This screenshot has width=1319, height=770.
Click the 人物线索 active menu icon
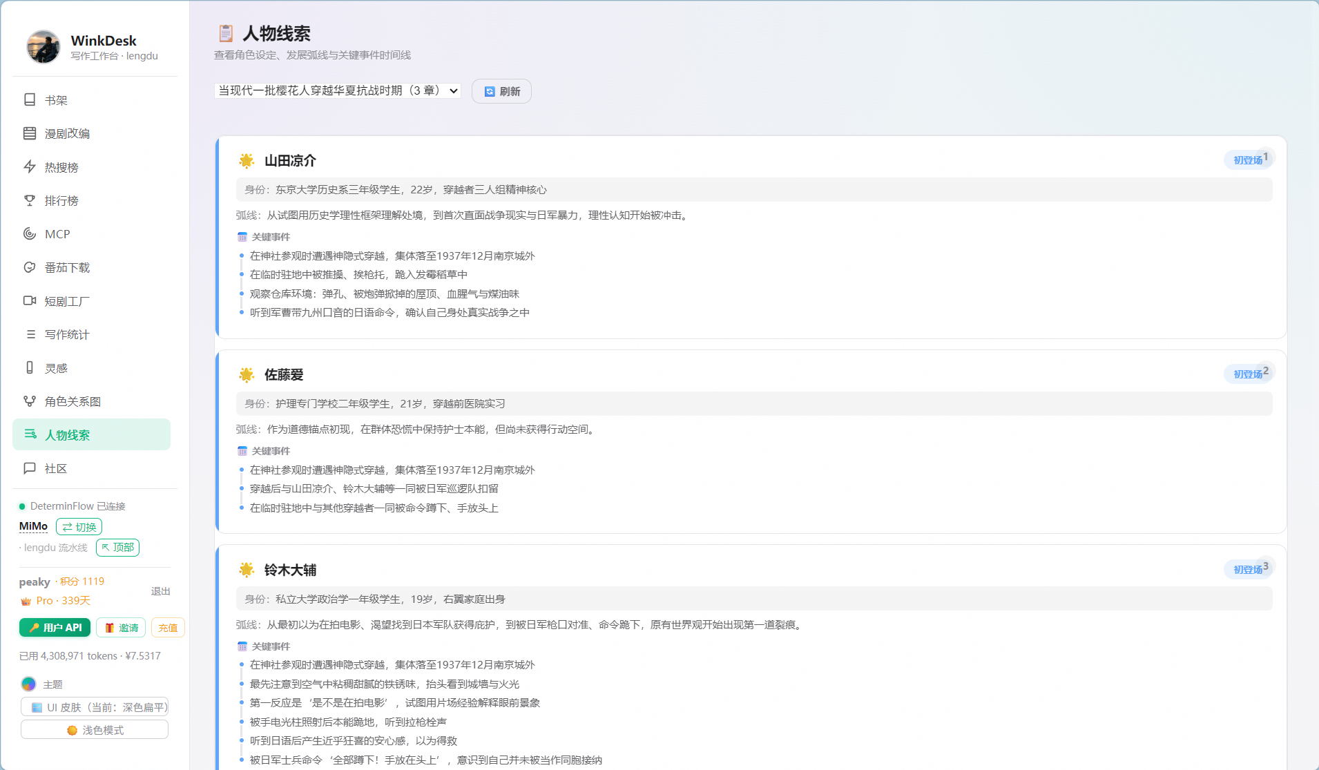pyautogui.click(x=30, y=434)
